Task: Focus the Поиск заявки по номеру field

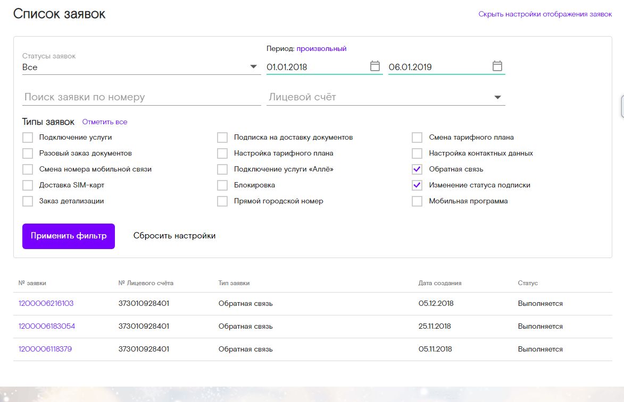Action: click(x=142, y=97)
